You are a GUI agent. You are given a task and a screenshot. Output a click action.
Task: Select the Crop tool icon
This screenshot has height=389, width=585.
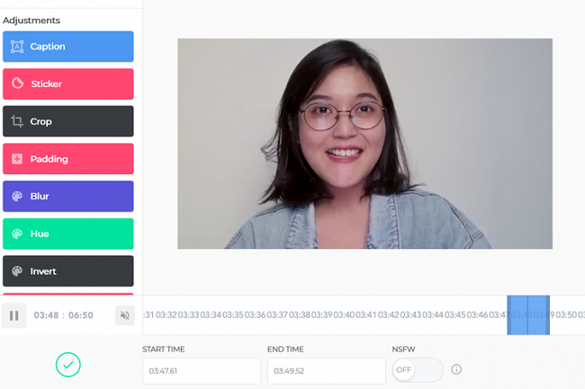point(17,121)
